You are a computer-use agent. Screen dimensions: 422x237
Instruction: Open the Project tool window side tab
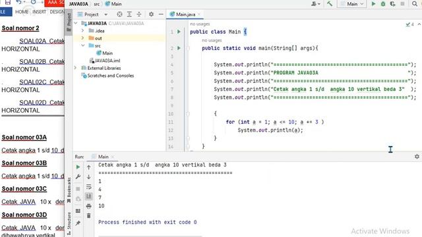click(x=69, y=22)
